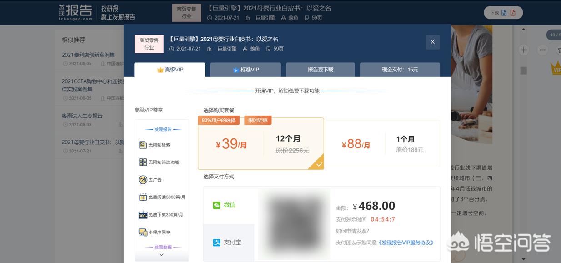Download report as Word document

click(504, 13)
